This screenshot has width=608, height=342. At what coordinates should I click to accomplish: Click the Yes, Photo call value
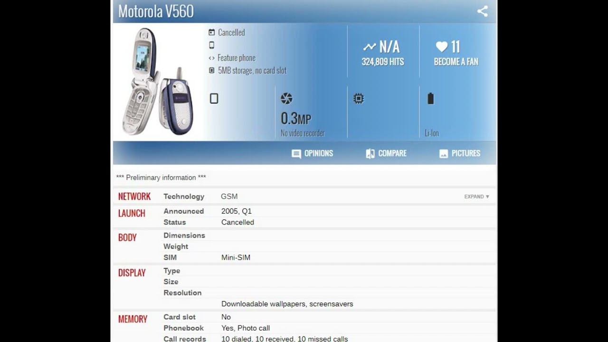(x=246, y=328)
